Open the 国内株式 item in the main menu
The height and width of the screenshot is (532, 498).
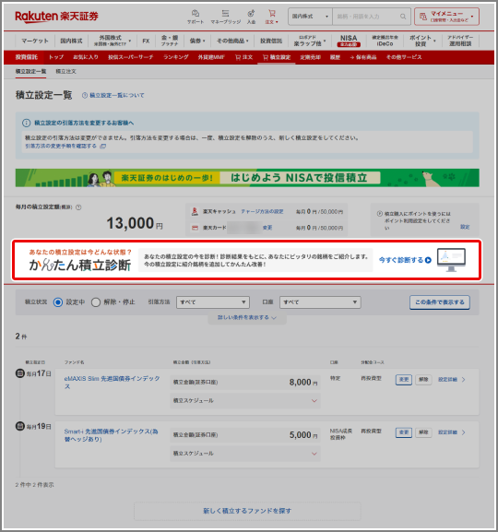71,41
